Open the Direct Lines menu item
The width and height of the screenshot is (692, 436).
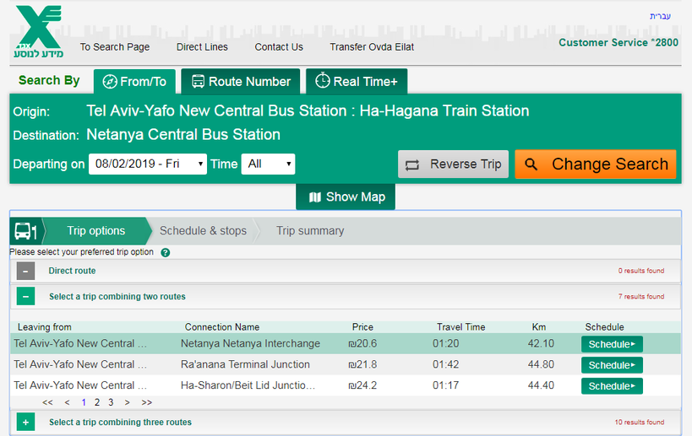[x=202, y=47]
